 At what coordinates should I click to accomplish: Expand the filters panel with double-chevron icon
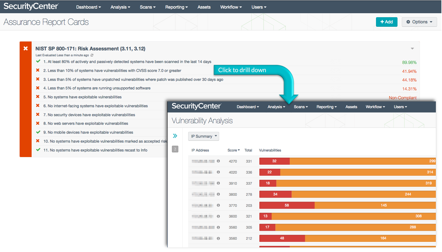[x=175, y=136]
